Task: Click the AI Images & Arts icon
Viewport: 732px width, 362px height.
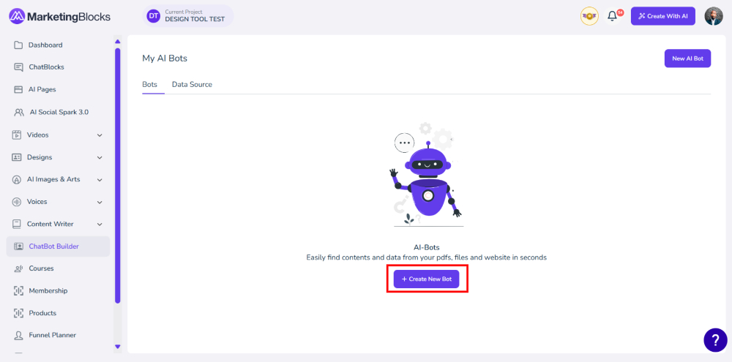Action: [x=17, y=180]
